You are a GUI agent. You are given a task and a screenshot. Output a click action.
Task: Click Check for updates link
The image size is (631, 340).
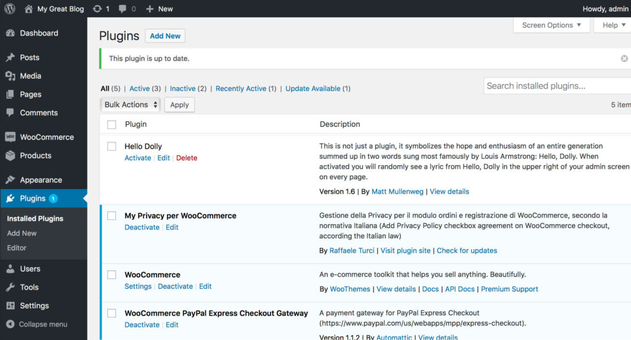[x=467, y=251]
